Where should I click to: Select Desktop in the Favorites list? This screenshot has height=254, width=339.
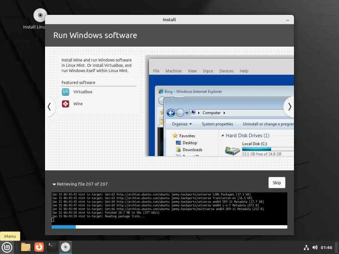pyautogui.click(x=190, y=143)
